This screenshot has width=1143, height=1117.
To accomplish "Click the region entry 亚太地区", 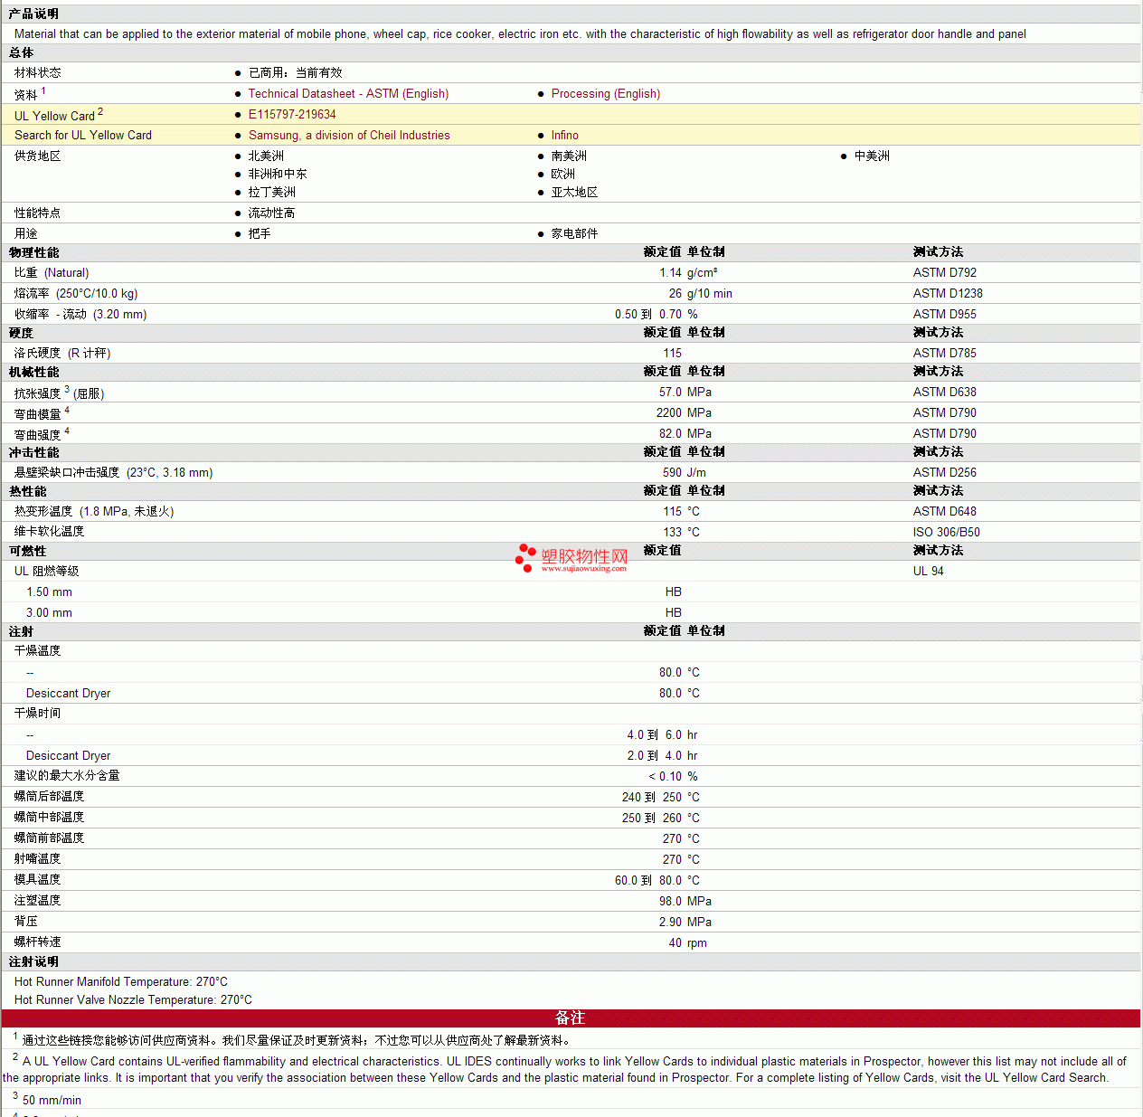I will point(574,193).
